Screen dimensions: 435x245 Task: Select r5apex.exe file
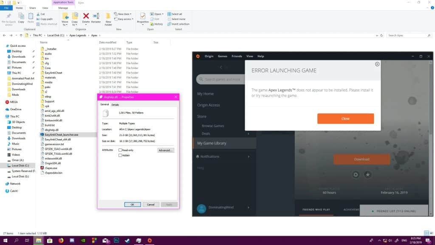51,168
